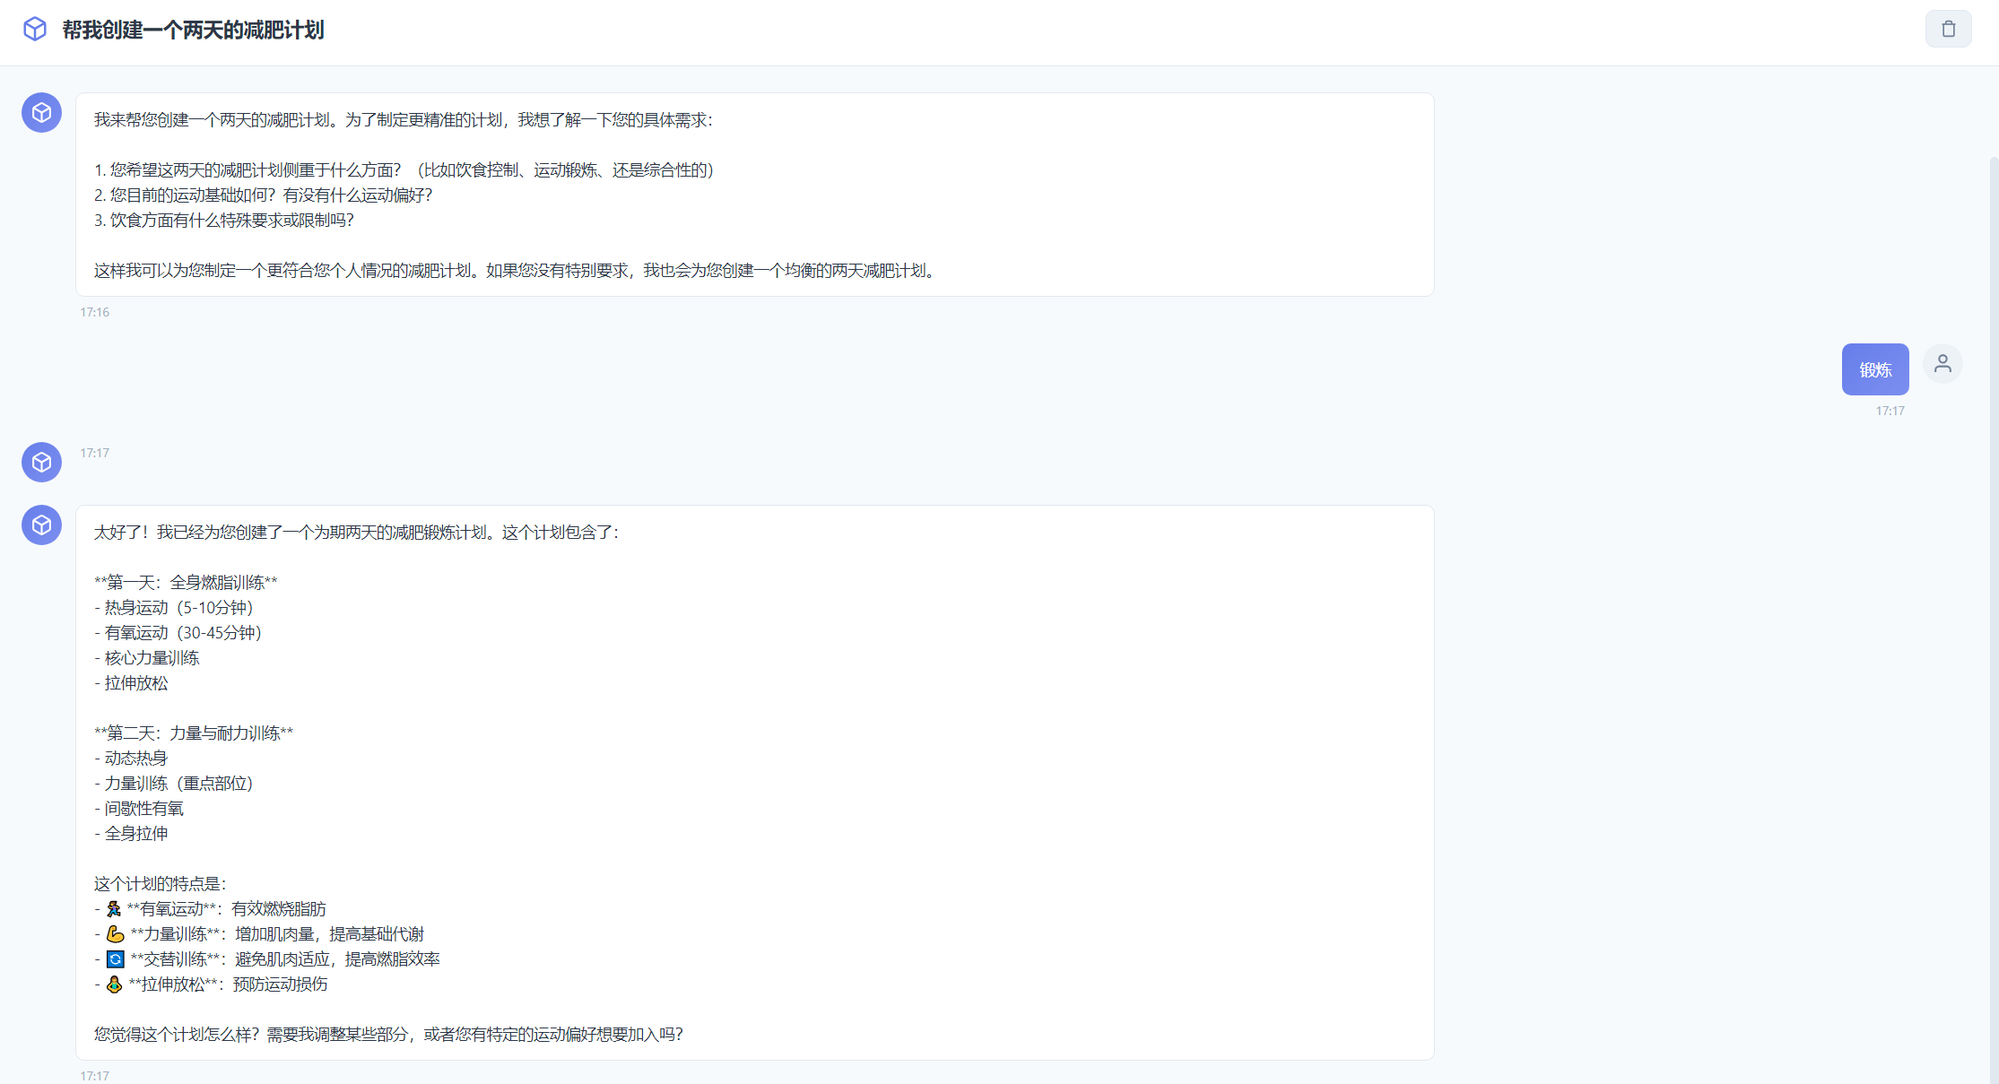
Task: Click the 17:17 timestamp next to the empty bot reply
Action: point(94,453)
